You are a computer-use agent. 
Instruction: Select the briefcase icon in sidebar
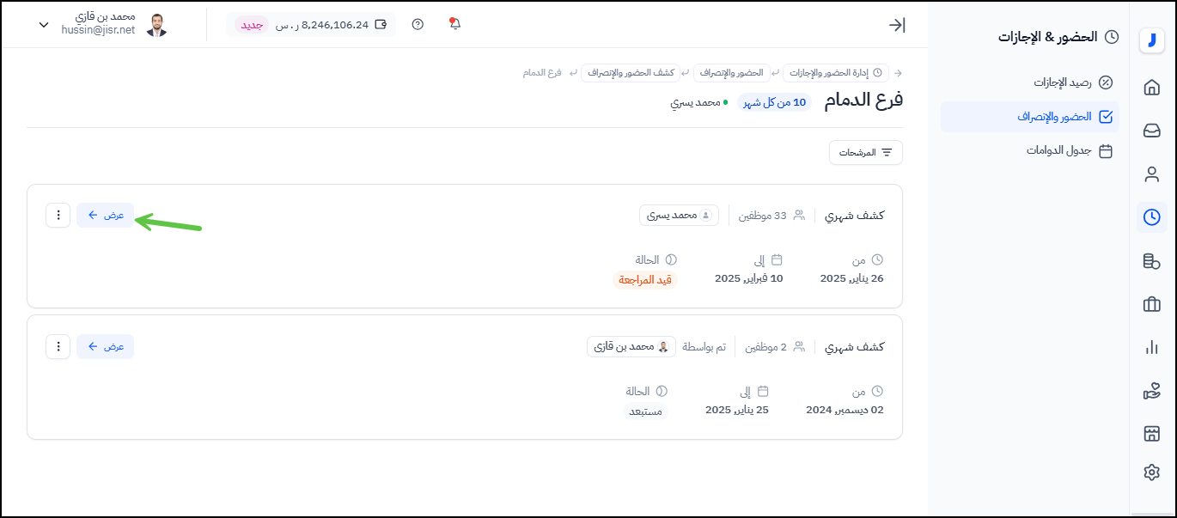click(x=1151, y=304)
